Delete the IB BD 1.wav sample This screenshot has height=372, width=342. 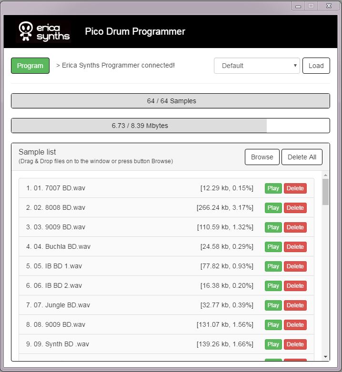pyautogui.click(x=295, y=266)
